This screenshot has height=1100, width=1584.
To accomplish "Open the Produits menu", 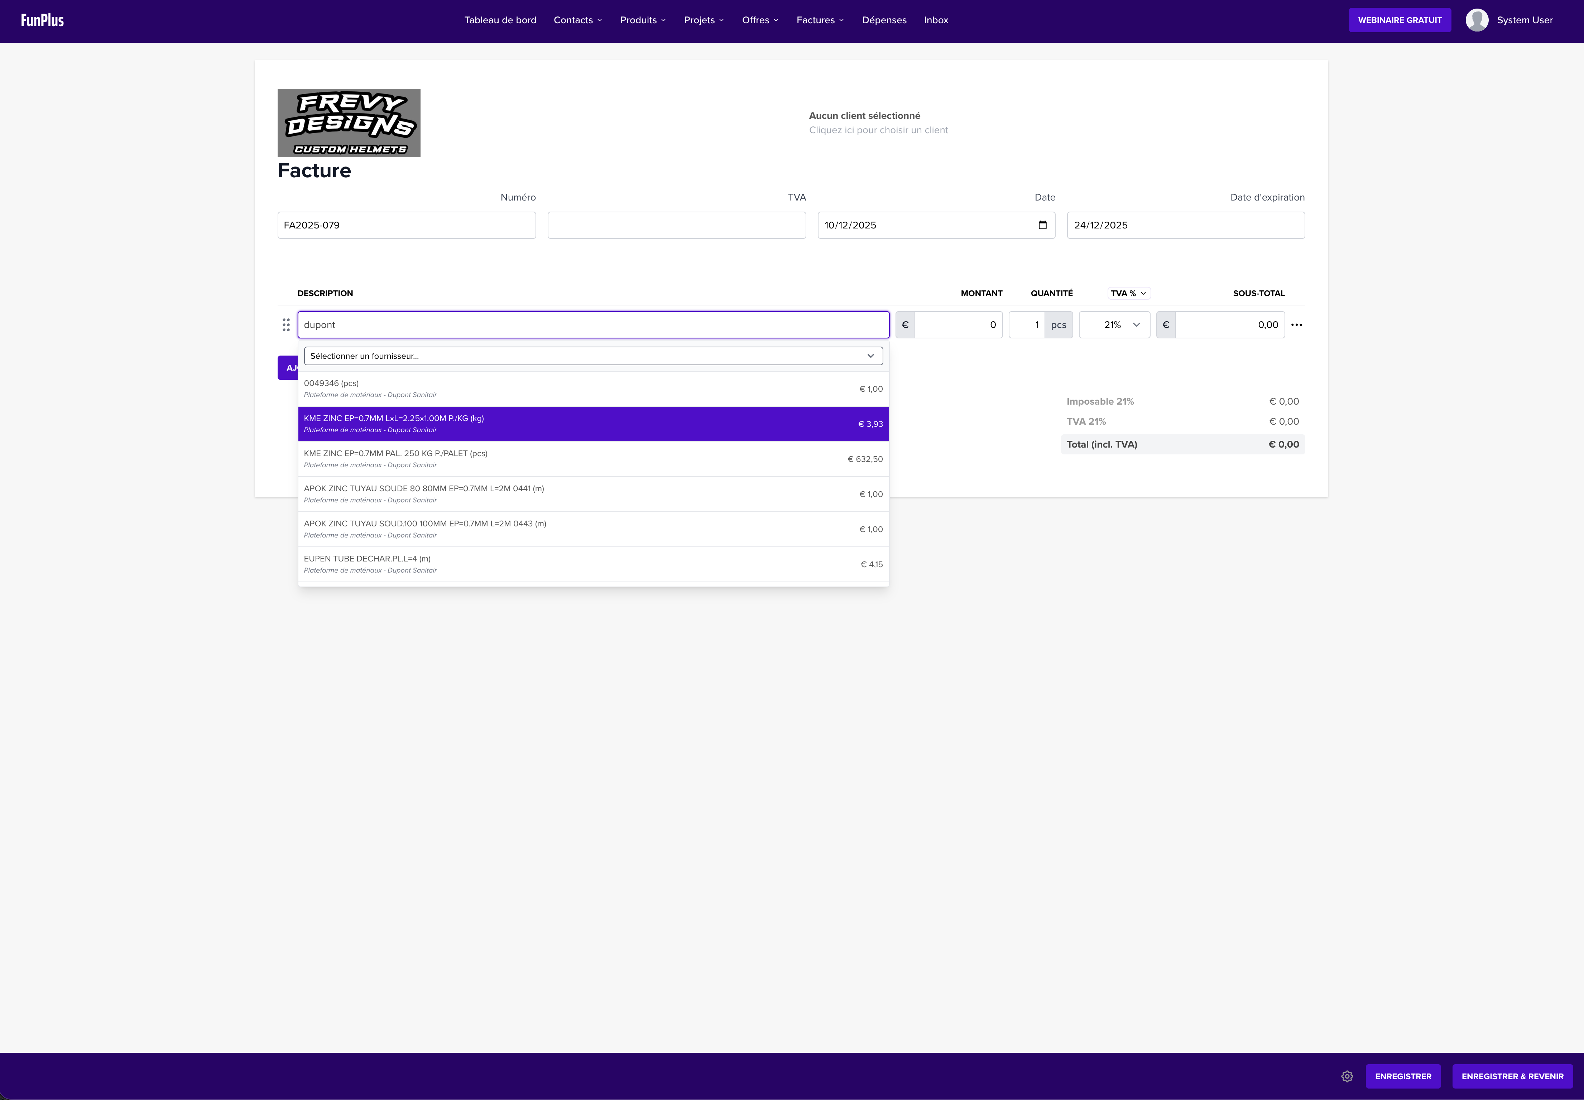I will tap(642, 20).
